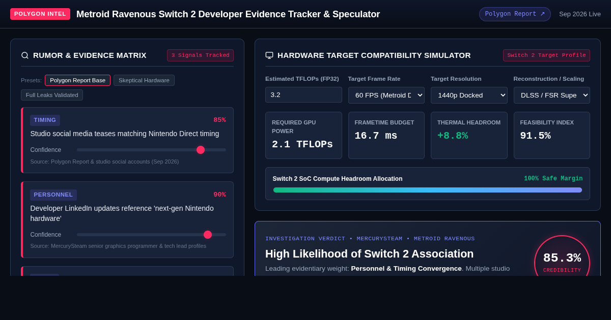This screenshot has width=611, height=320.
Task: Click the Feasibility Index 91.5% value
Action: [x=535, y=136]
